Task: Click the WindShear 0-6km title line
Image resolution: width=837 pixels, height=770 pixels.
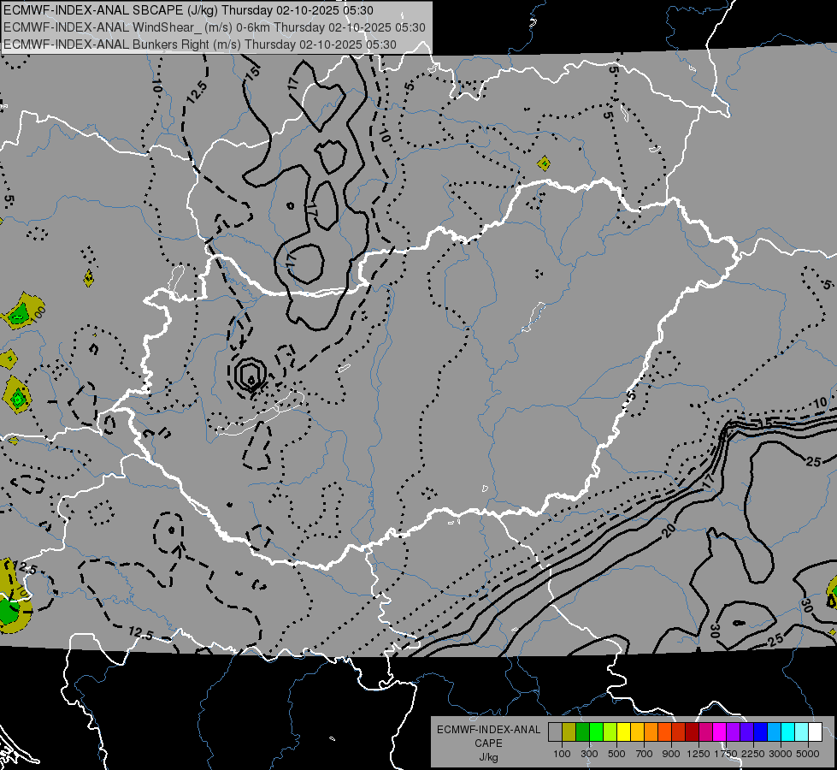Action: coord(214,27)
